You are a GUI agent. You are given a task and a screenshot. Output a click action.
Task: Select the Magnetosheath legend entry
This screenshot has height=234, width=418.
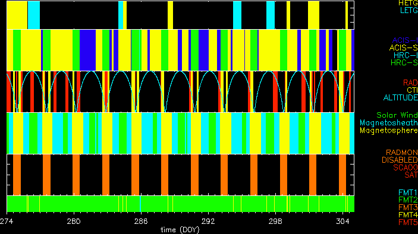point(389,123)
